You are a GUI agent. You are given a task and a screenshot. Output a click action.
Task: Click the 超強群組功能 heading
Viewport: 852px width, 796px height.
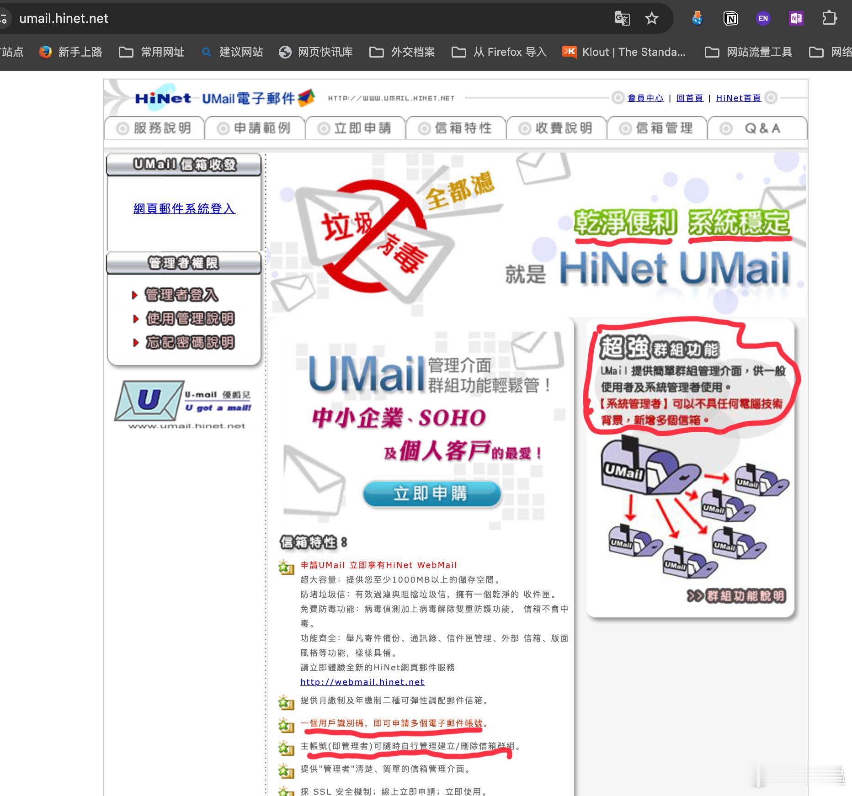point(659,348)
